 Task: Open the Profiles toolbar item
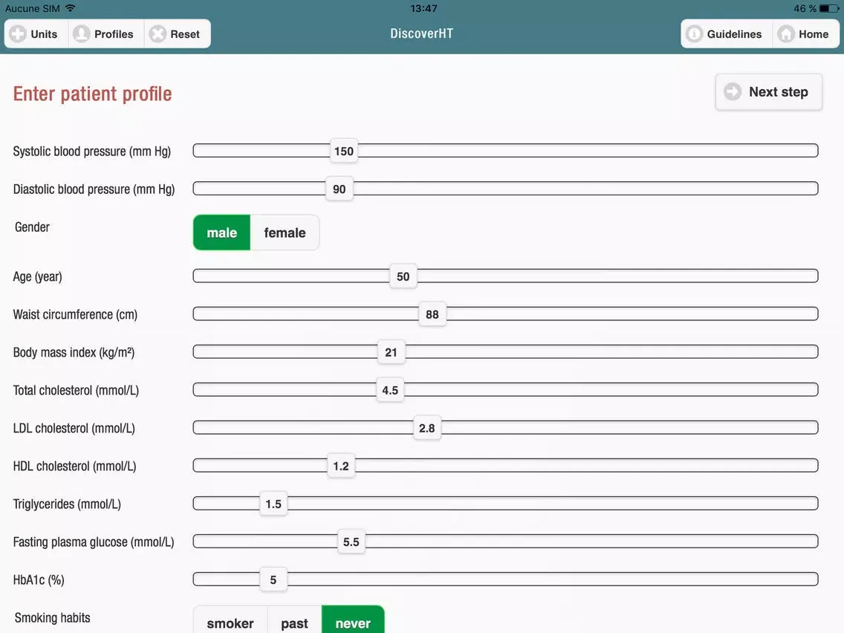(x=105, y=33)
